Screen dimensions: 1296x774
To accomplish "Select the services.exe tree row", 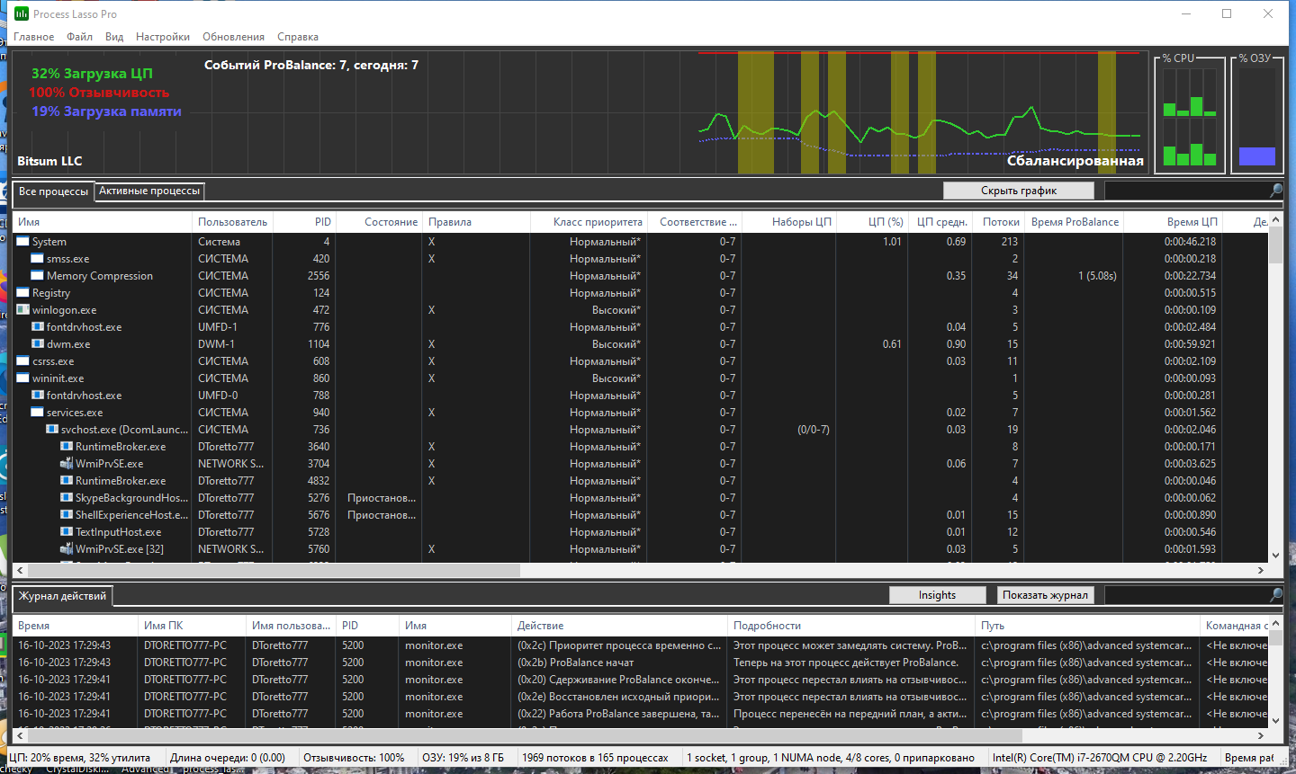I will pos(643,413).
